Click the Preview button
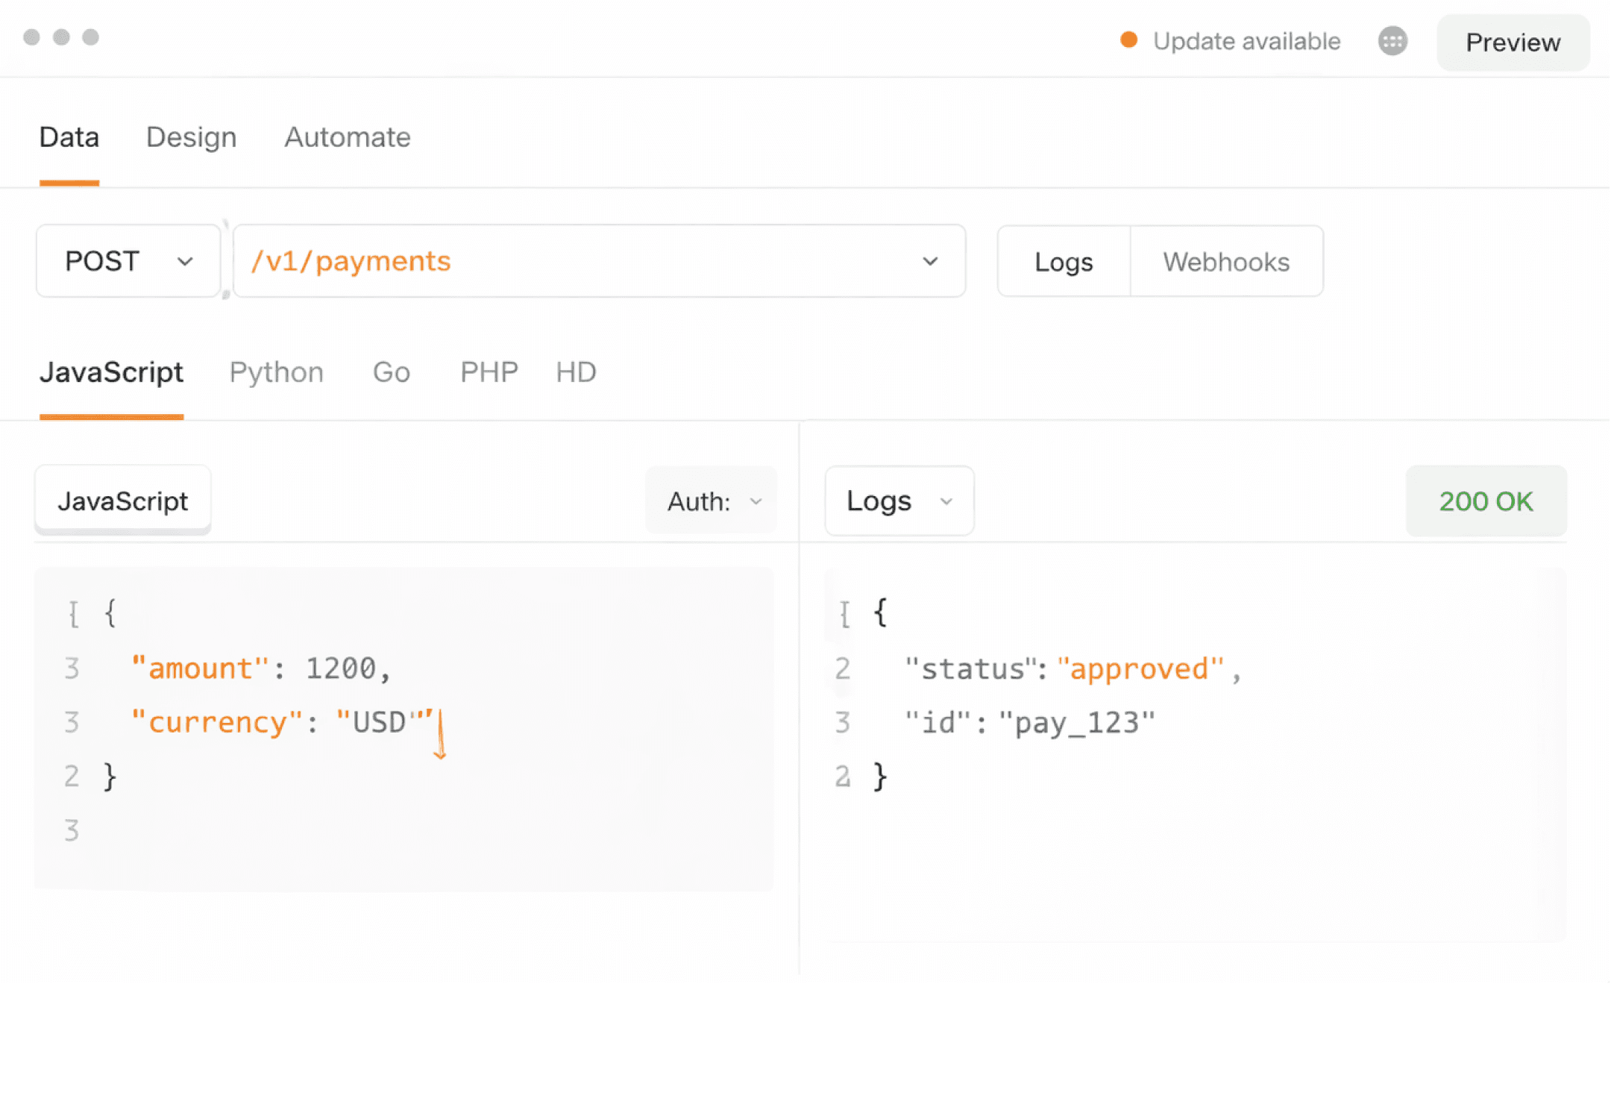Image resolution: width=1611 pixels, height=1119 pixels. (1512, 43)
